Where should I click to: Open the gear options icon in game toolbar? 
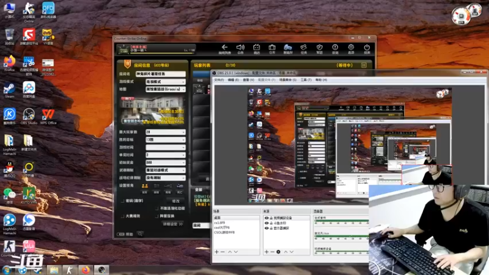coord(351,48)
